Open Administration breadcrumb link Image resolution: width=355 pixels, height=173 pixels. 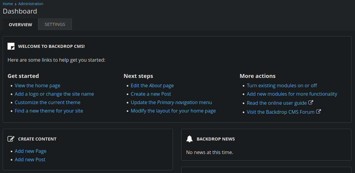(x=31, y=4)
